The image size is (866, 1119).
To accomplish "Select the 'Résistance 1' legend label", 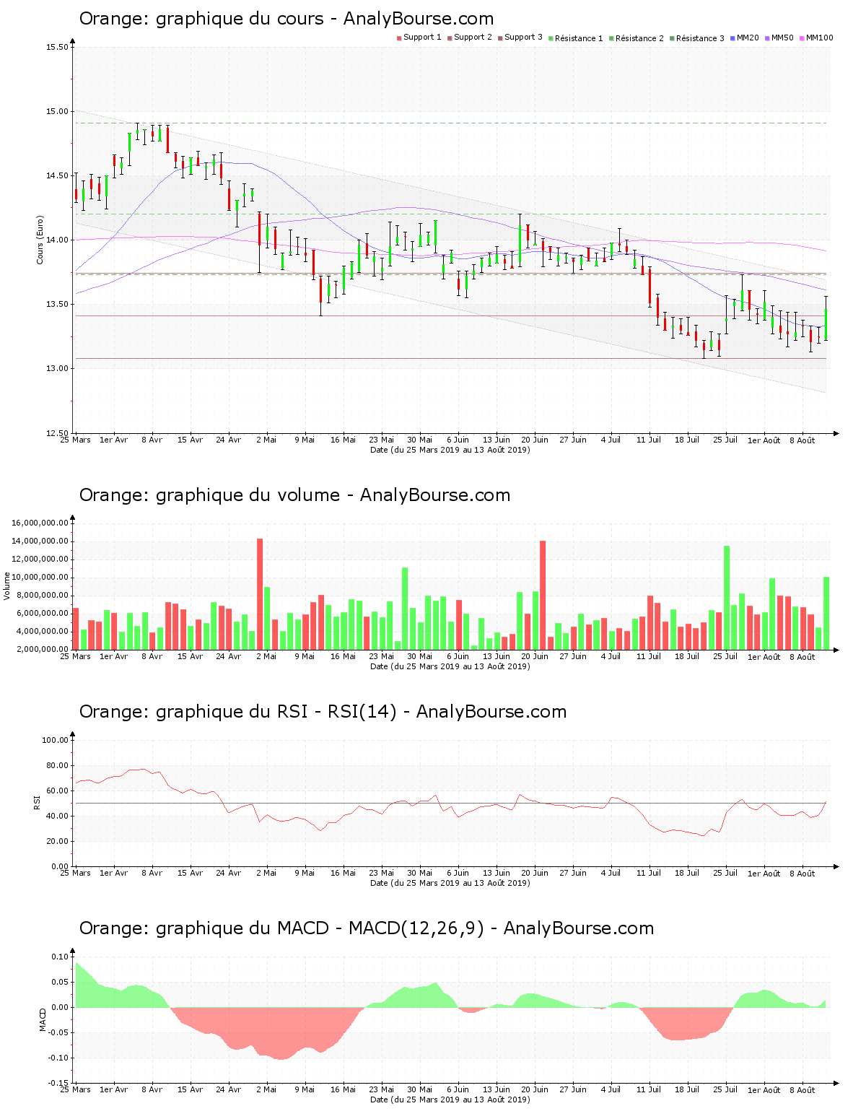I will [x=579, y=38].
